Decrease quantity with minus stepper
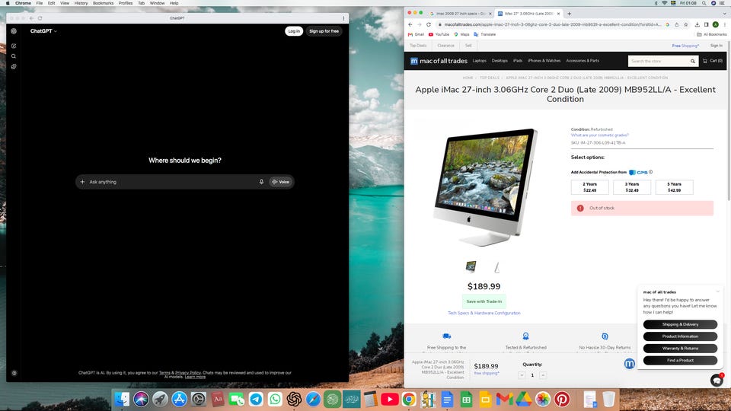The height and width of the screenshot is (411, 731). click(522, 375)
